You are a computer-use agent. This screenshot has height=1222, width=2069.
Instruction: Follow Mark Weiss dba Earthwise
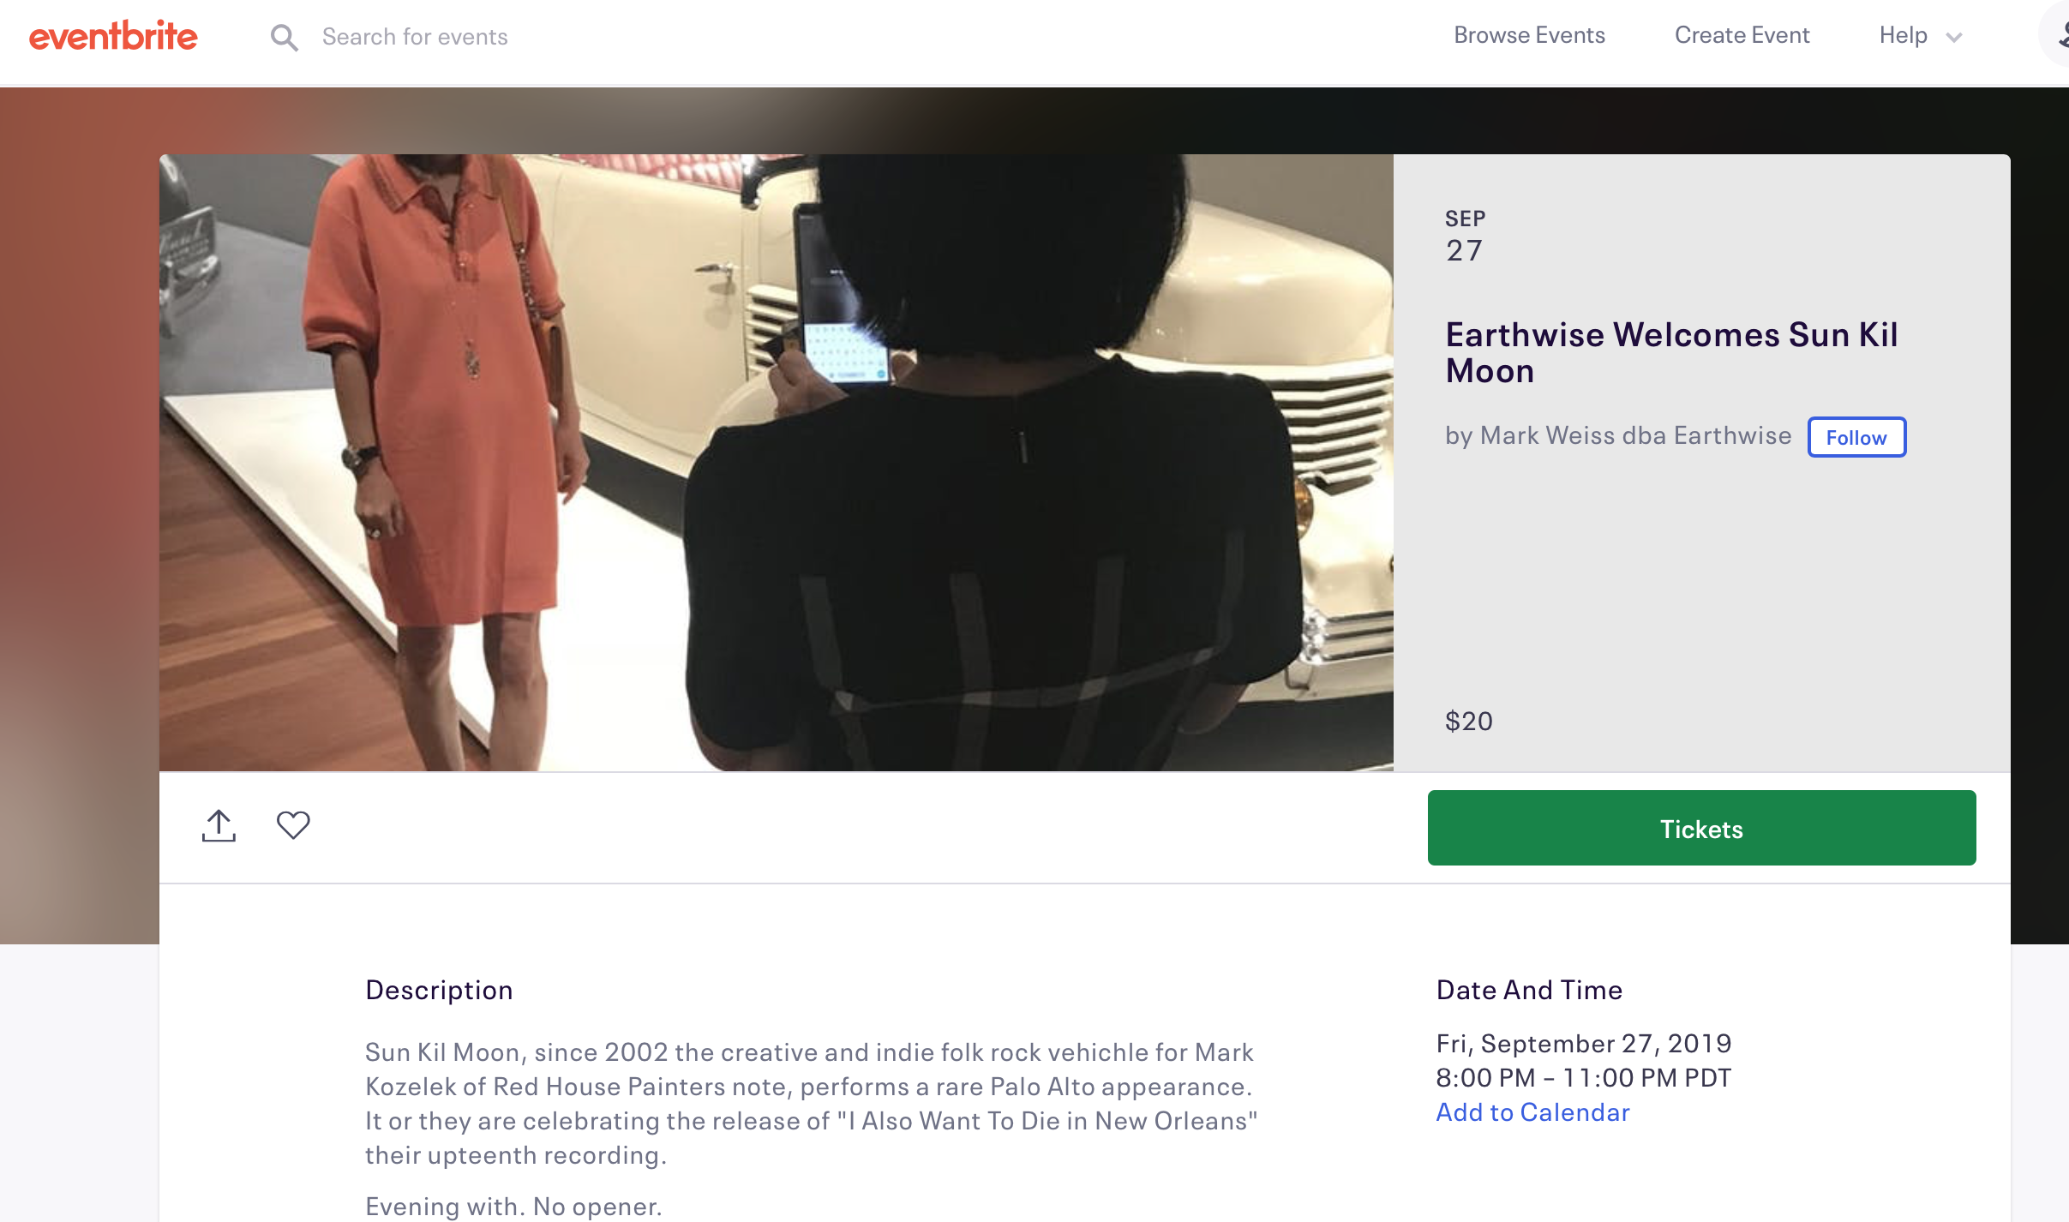(x=1856, y=437)
